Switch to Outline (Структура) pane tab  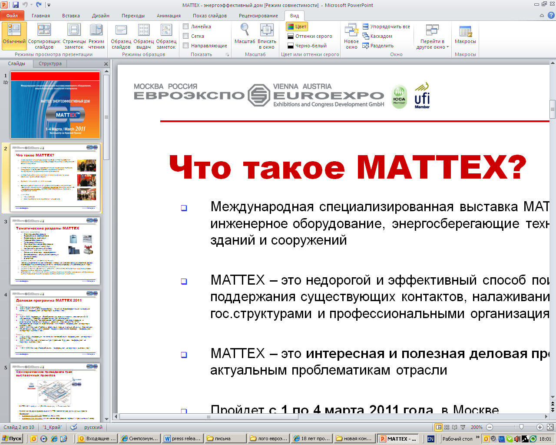coord(50,63)
